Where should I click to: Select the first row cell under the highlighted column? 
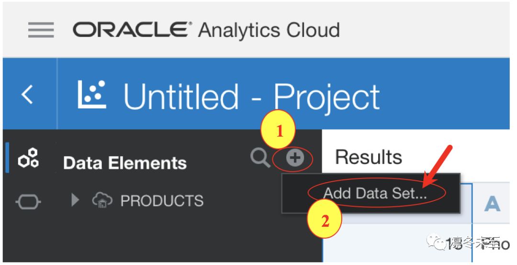tap(397, 243)
